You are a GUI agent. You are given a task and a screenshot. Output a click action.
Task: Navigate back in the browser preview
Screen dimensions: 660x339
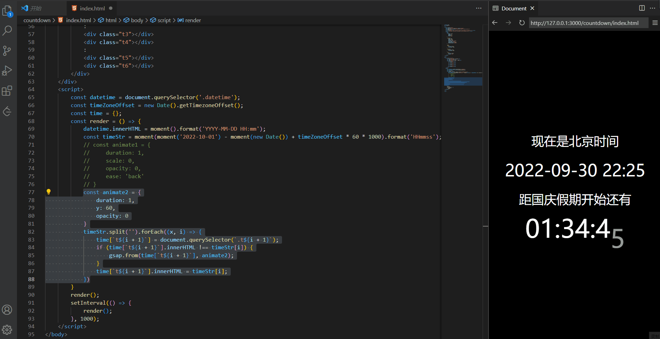point(494,23)
